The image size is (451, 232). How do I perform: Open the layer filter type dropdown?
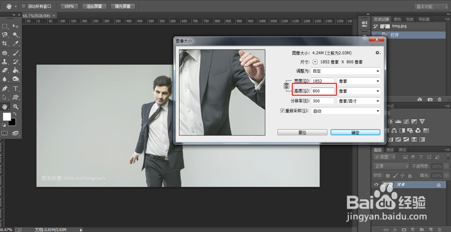coord(384,157)
